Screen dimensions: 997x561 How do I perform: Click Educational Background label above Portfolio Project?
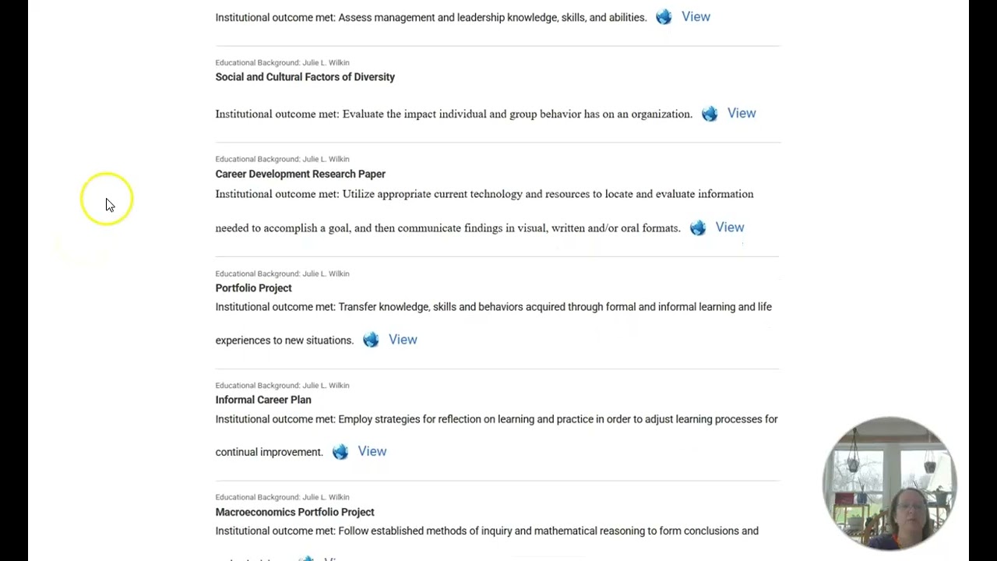(282, 273)
